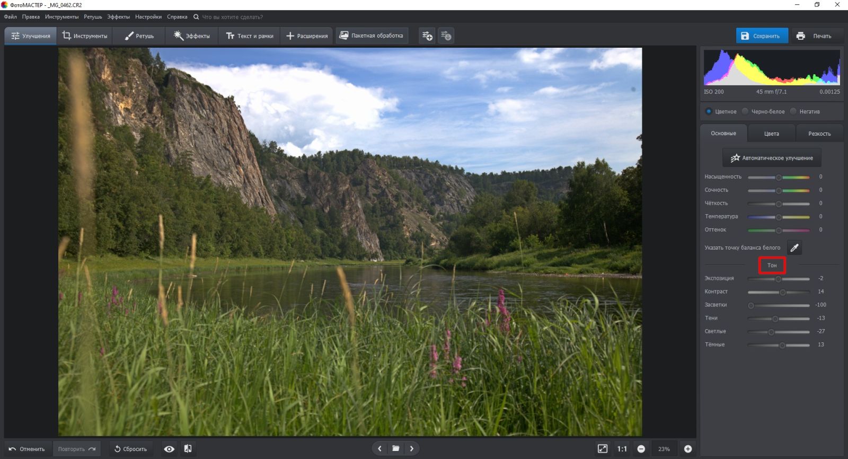The image size is (848, 459).
Task: Select the Цветное radio option
Action: 709,111
